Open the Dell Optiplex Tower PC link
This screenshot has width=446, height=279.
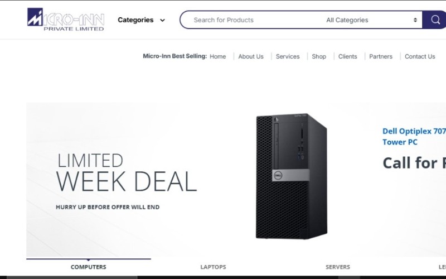pyautogui.click(x=414, y=136)
